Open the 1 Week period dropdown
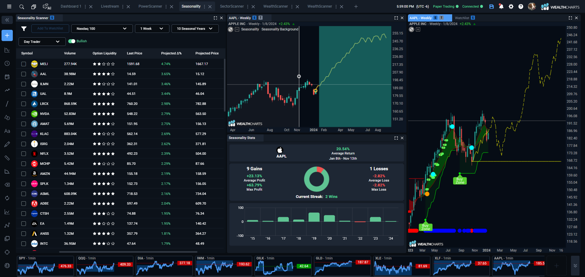This screenshot has width=585, height=277. click(x=152, y=29)
